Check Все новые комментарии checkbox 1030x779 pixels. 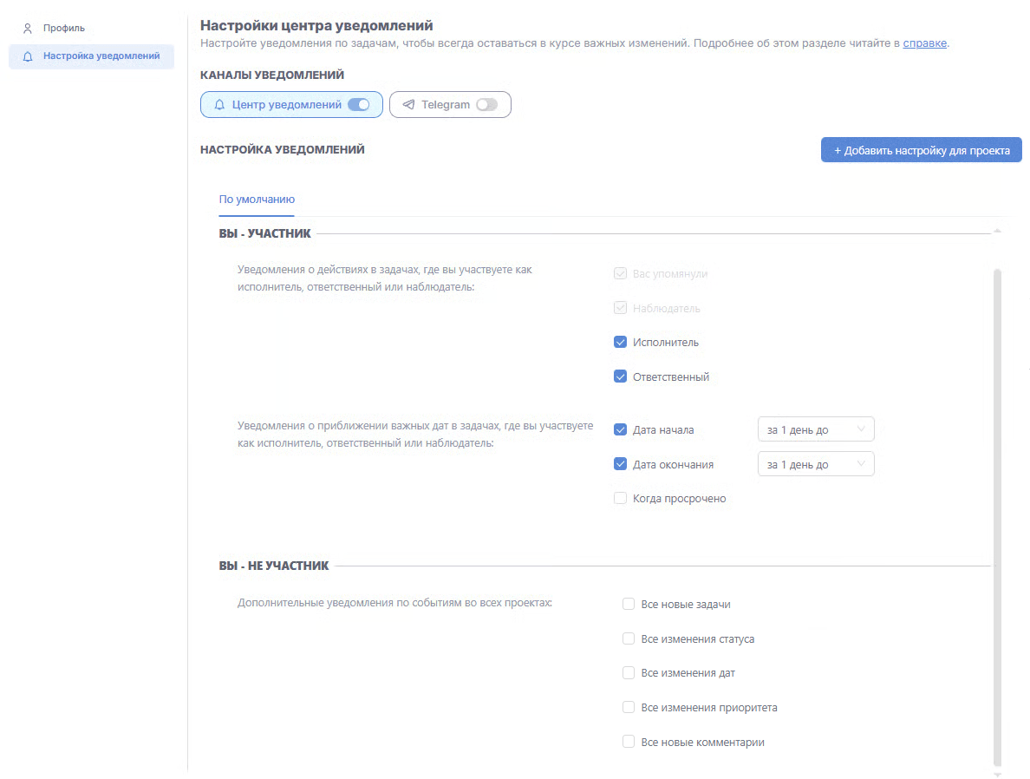click(629, 743)
